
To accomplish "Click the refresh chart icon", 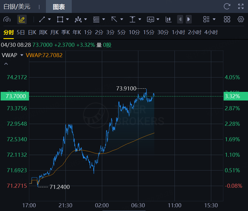I will click(227, 6).
